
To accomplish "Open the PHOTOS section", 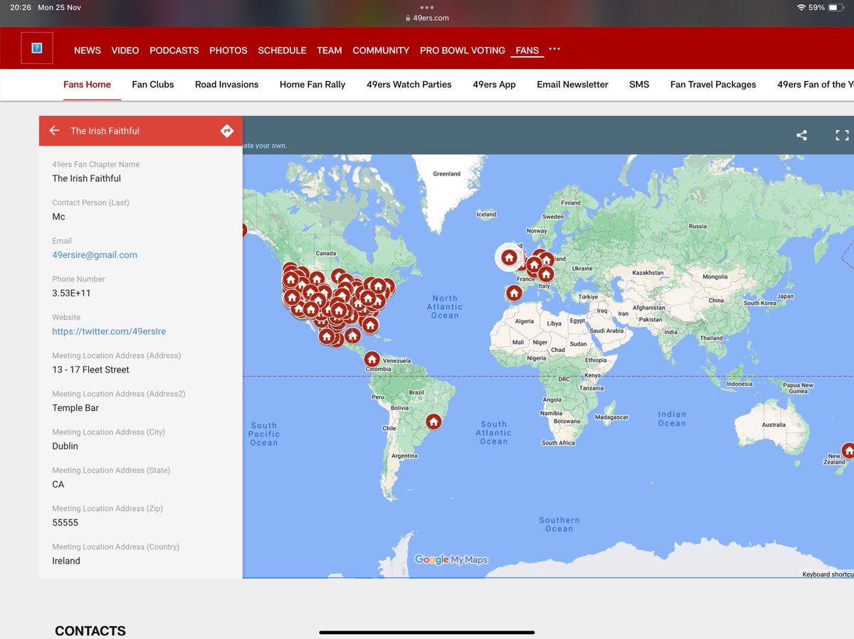I will [x=228, y=50].
